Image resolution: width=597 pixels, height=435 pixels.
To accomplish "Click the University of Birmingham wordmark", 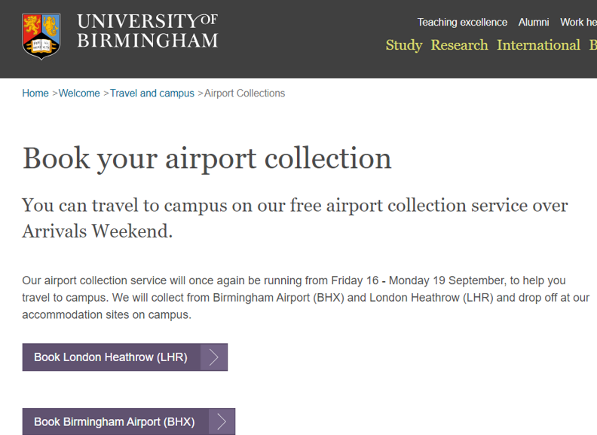I will (x=147, y=31).
